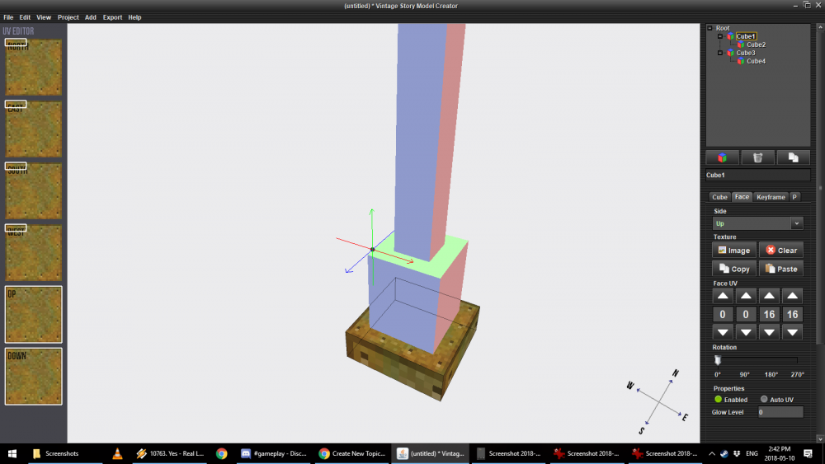The image size is (825, 464).
Task: Open the Project menu
Action: [68, 17]
